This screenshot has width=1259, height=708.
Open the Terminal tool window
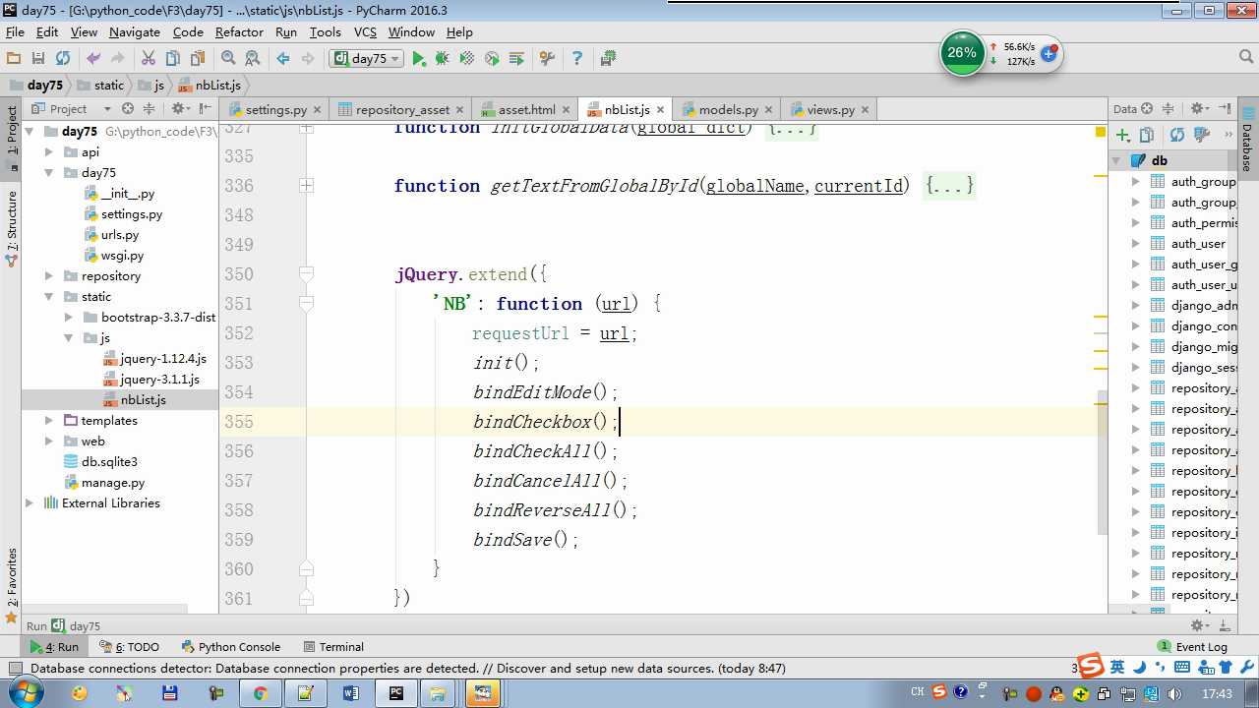coord(334,647)
